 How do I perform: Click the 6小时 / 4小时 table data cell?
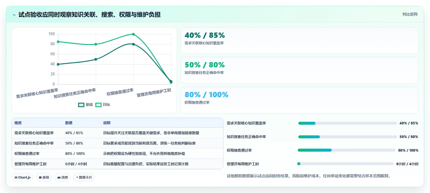point(76,164)
